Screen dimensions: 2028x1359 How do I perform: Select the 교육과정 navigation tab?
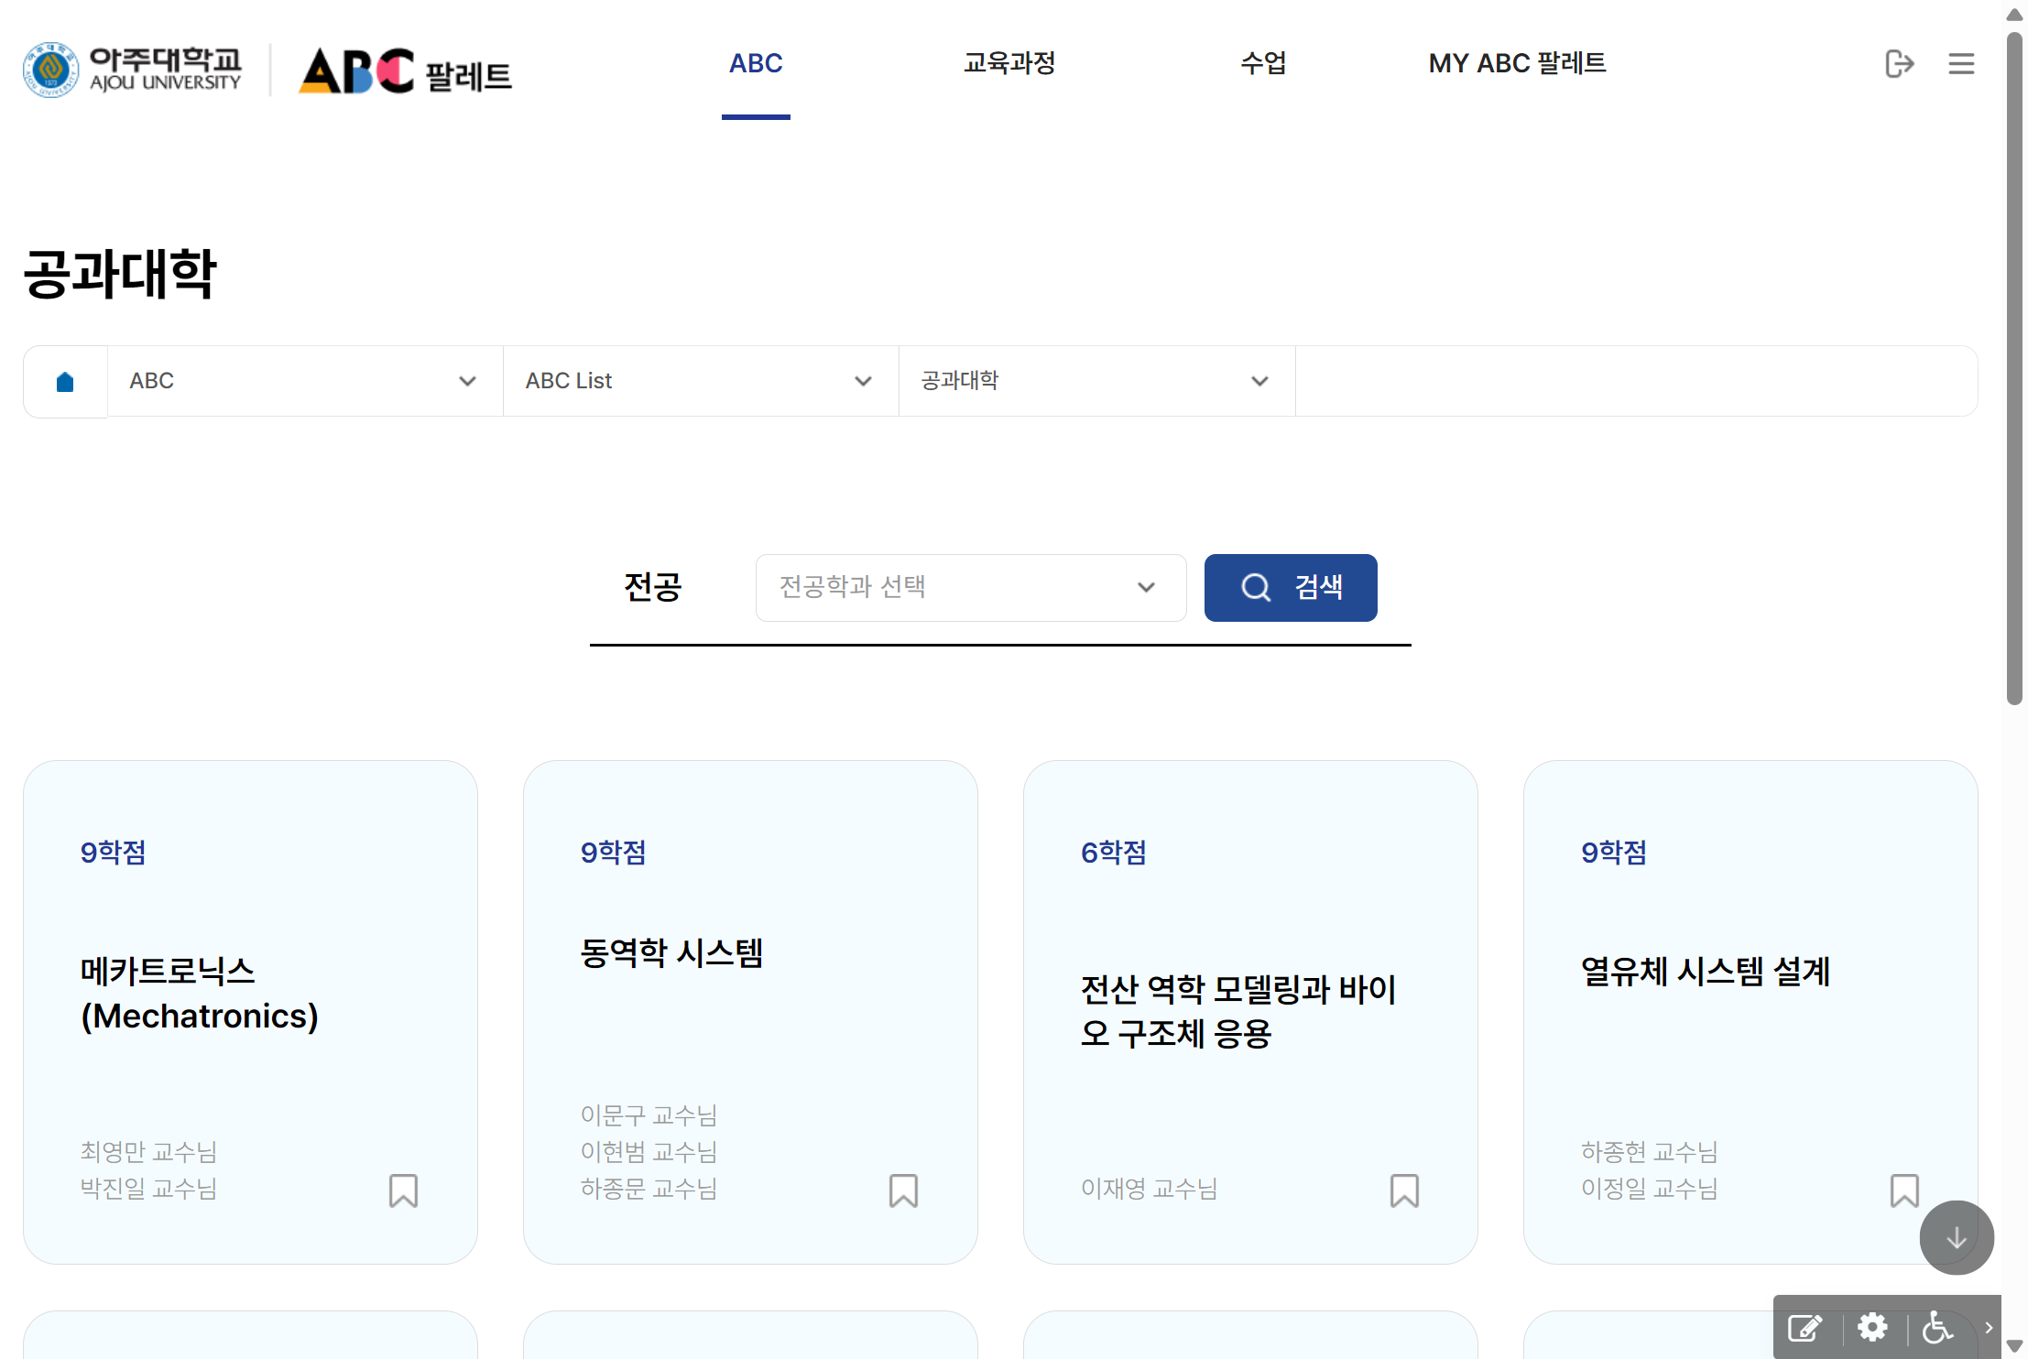pos(1009,64)
